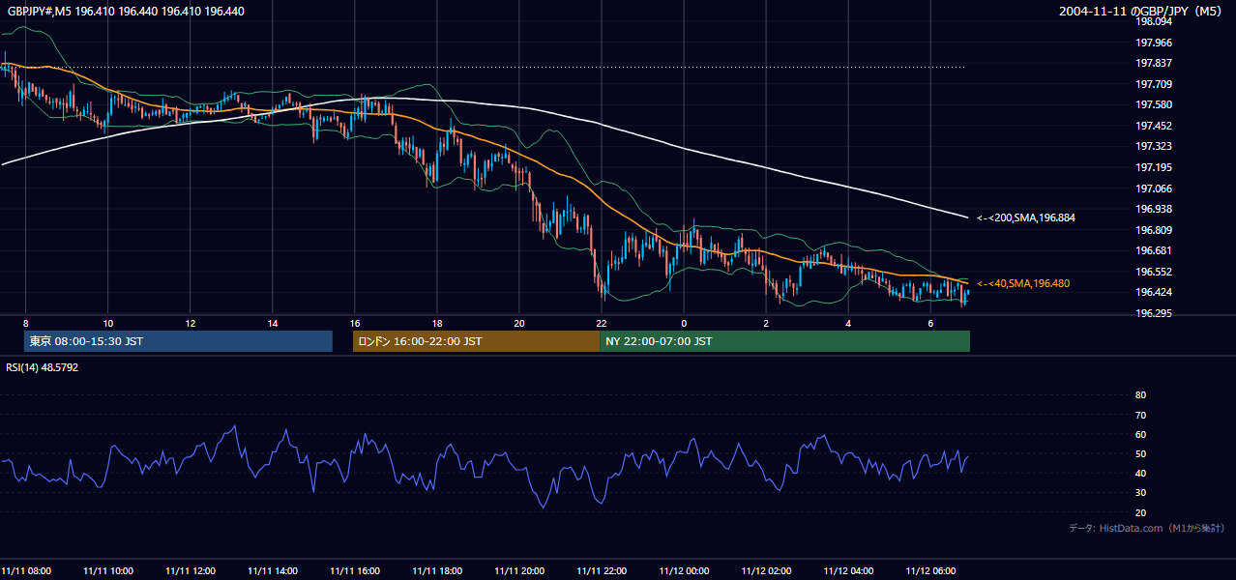Pick the 197.580 price axis value

click(x=1154, y=104)
